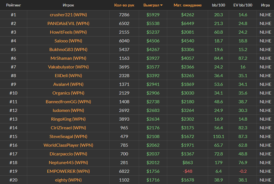Open Neptune445 (WPN) player page
This screenshot has height=184, width=274.
pyautogui.click(x=68, y=163)
